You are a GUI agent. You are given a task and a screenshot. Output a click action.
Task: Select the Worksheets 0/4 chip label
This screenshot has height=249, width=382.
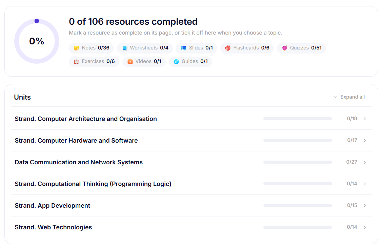[x=145, y=48]
